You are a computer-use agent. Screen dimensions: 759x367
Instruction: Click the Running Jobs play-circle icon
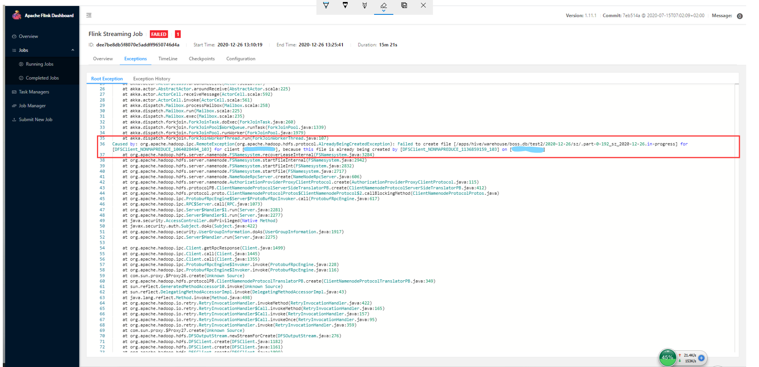(21, 64)
